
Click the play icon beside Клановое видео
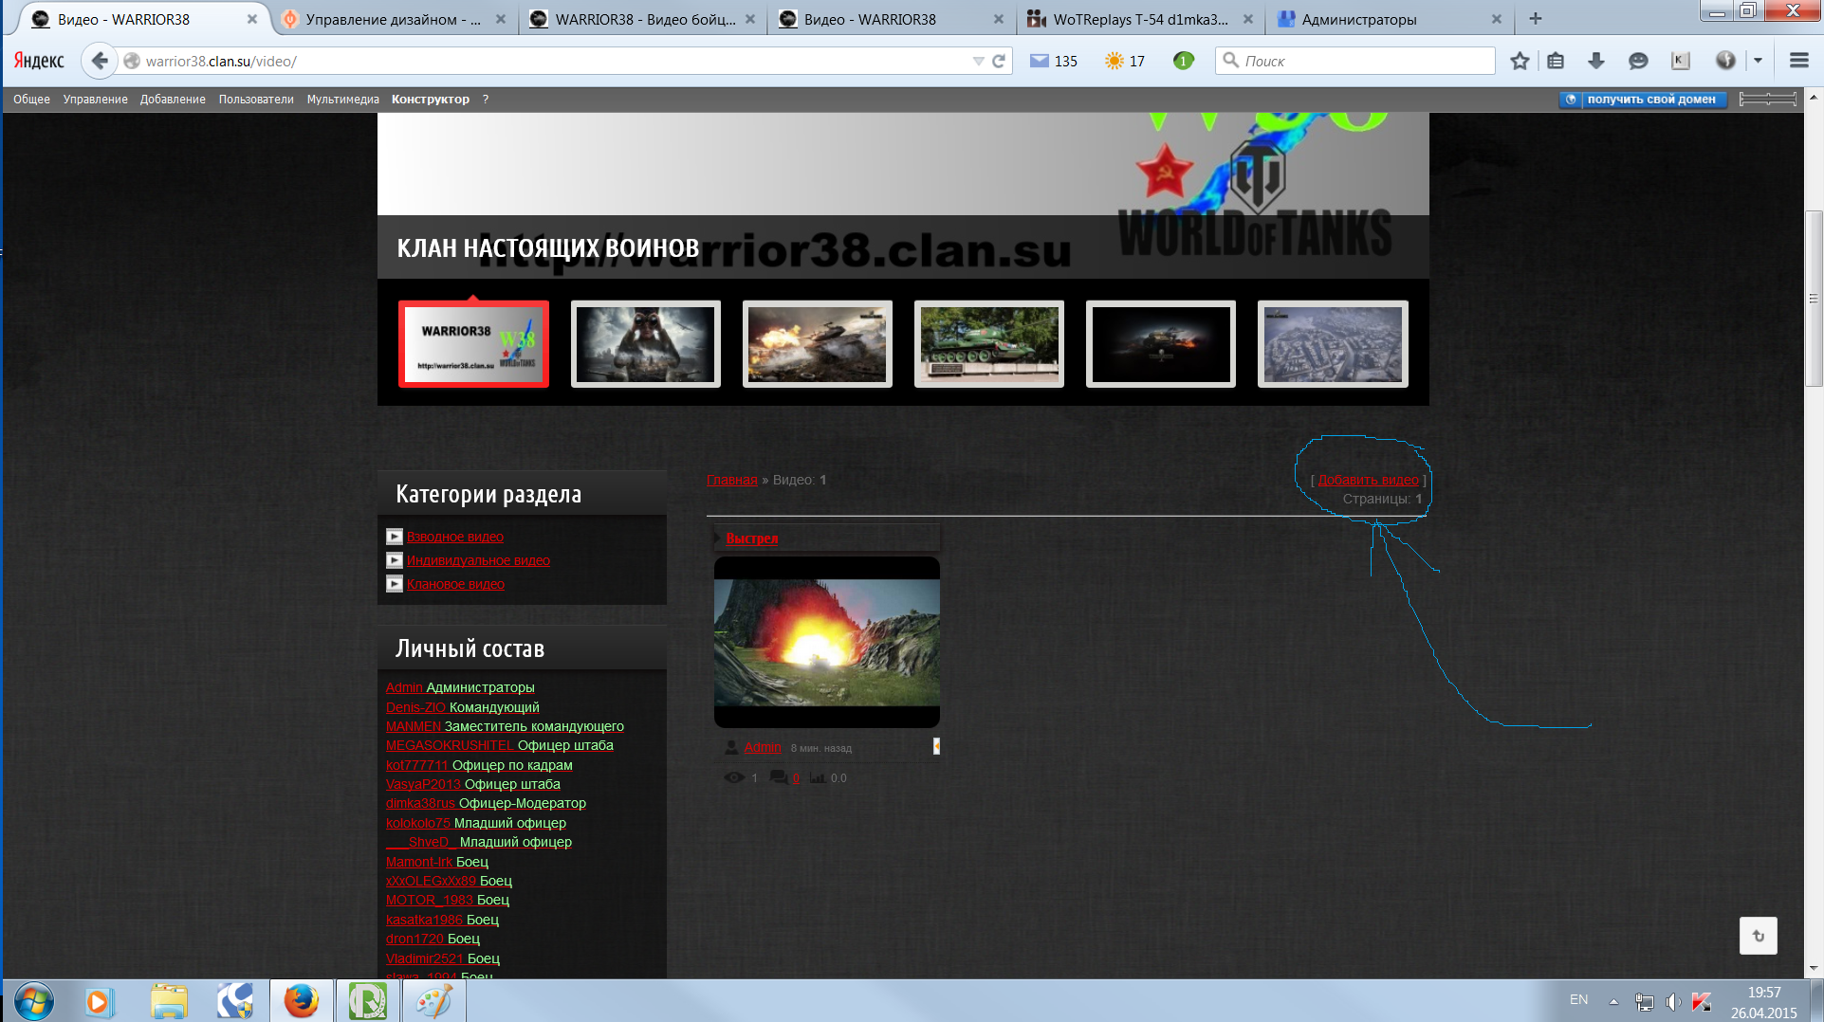(395, 584)
